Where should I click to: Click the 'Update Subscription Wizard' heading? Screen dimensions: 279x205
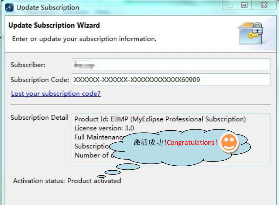tap(54, 25)
